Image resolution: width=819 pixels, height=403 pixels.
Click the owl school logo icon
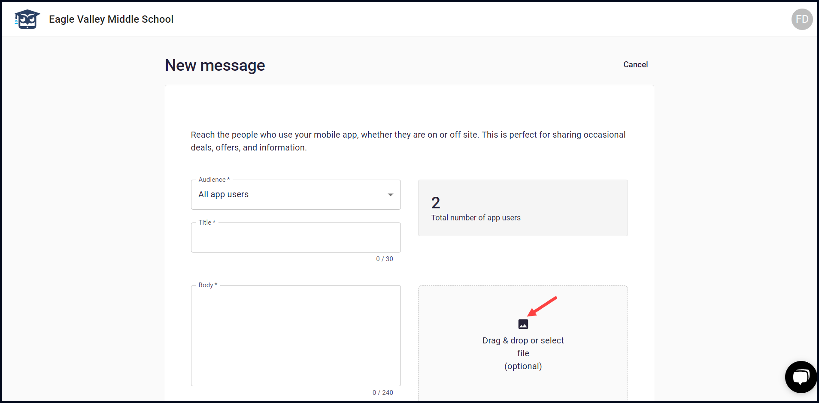pos(27,19)
